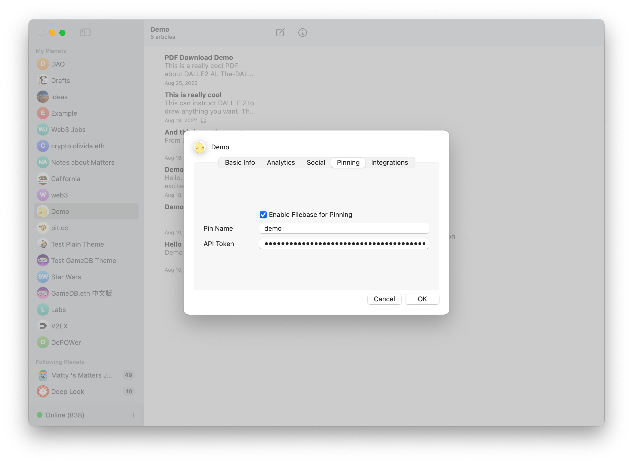Toggle the sidebar icon in title bar
The height and width of the screenshot is (464, 633).
pos(85,32)
